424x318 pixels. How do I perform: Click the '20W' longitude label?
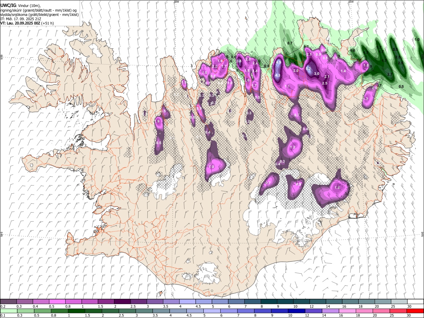coord(176,2)
